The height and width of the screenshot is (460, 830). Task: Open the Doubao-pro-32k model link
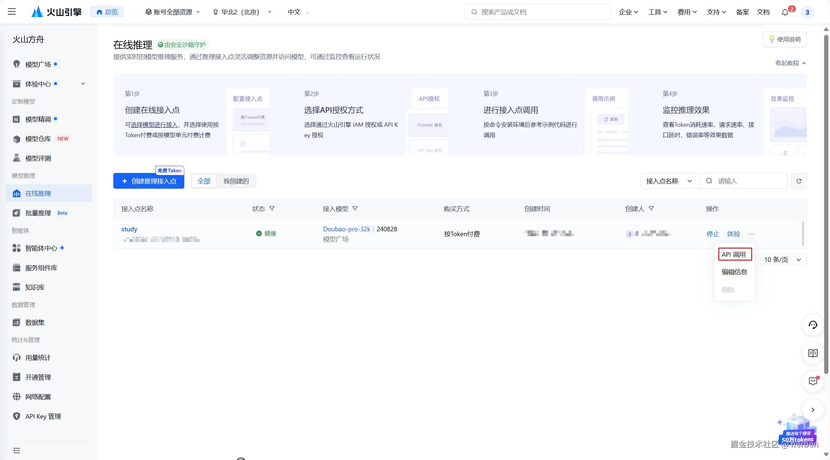click(x=346, y=229)
